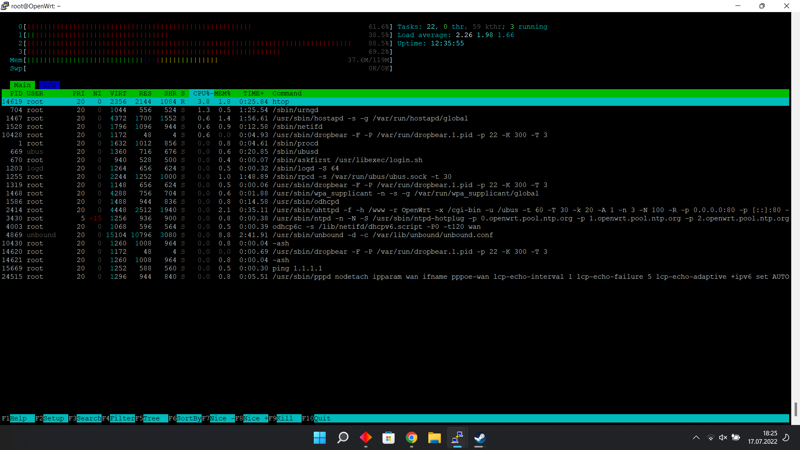Sort by the CPU% column header

coord(201,93)
